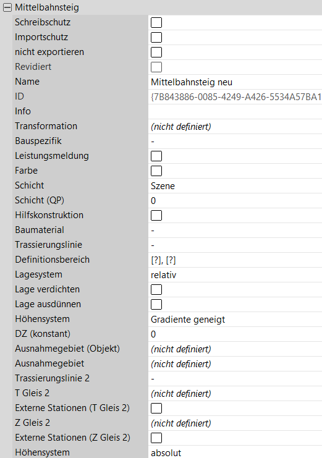Toggle Externe Stationen (Z Gleis 2) checkbox

[156, 438]
